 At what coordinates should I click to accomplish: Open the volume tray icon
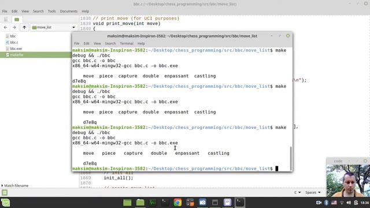point(349,203)
